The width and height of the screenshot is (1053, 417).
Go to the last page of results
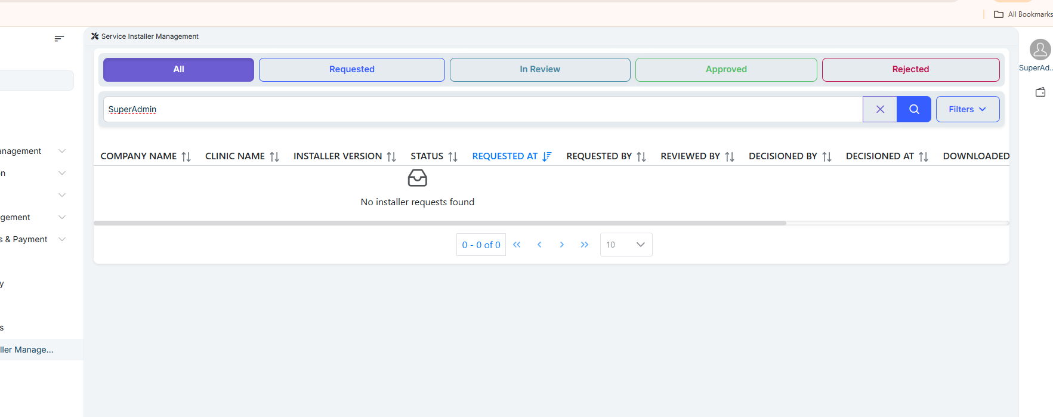[x=584, y=245]
